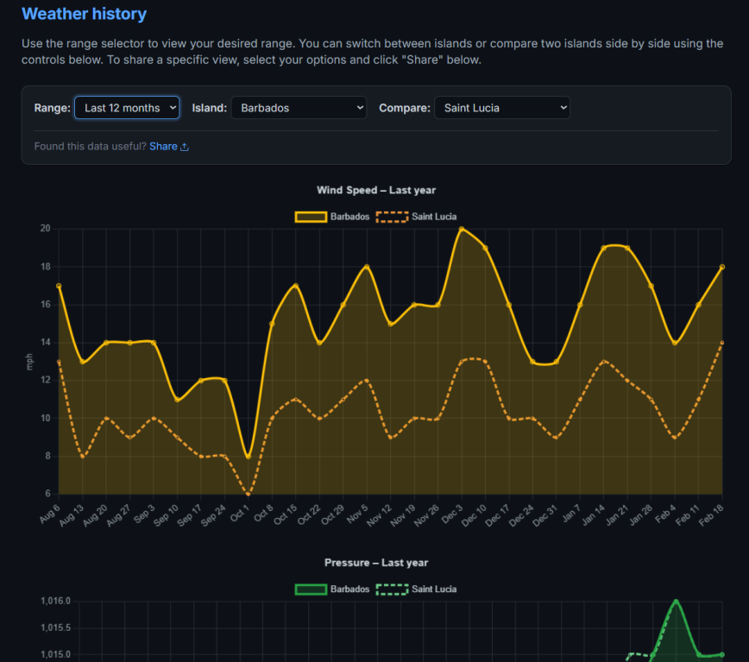Click the Weather history page heading

click(84, 14)
